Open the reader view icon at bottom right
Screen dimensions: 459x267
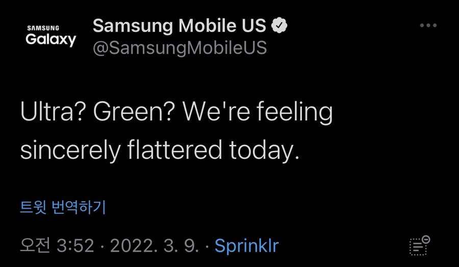coord(420,246)
